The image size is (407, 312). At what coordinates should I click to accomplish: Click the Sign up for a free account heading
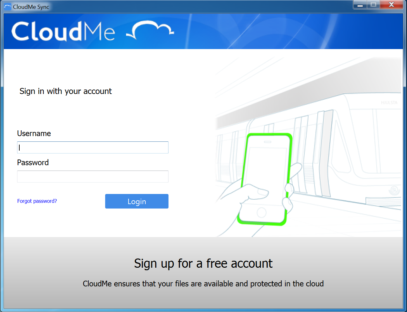click(203, 263)
